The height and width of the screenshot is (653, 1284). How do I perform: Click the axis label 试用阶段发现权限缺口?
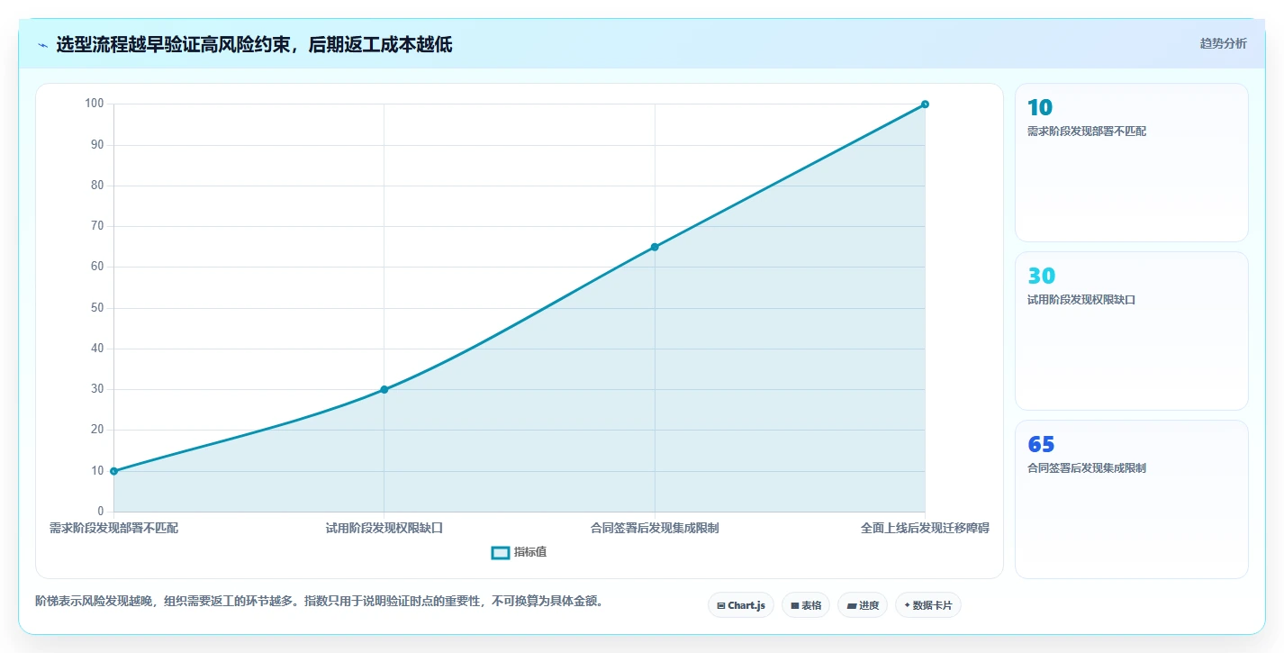pyautogui.click(x=384, y=528)
